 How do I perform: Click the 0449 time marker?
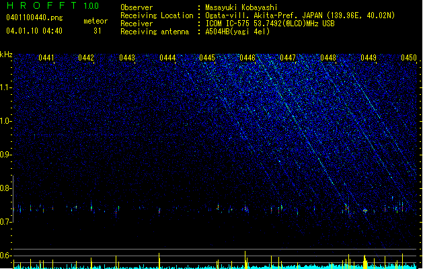[369, 58]
